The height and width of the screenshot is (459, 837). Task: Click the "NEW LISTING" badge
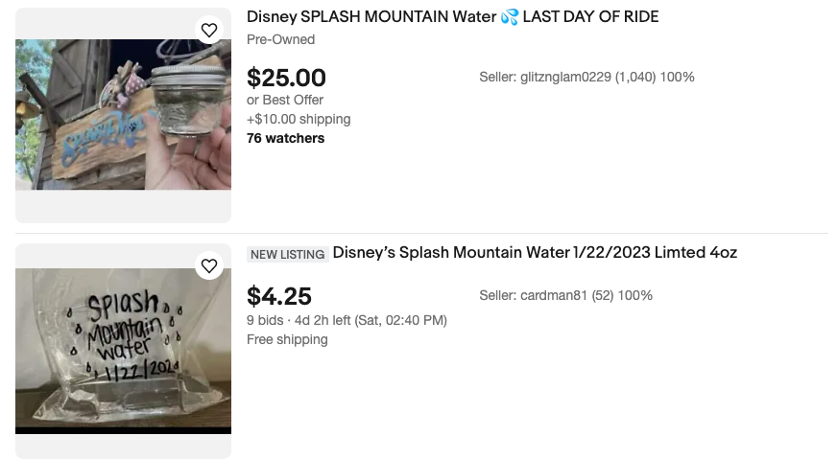pos(288,254)
